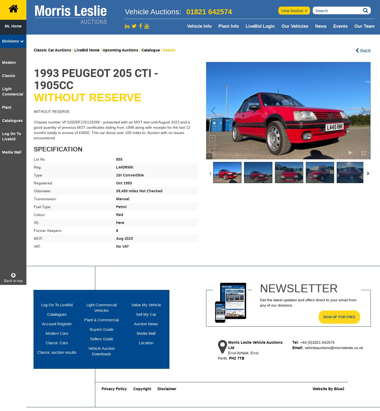
Task: Open the Our Team menu item
Action: click(x=364, y=26)
